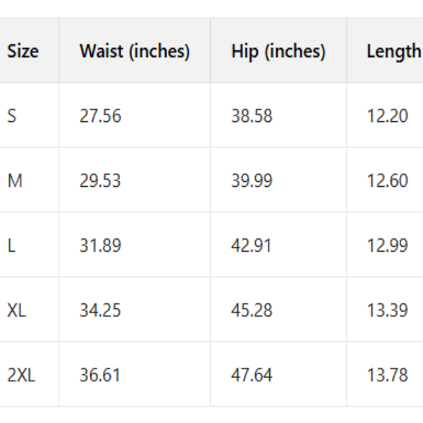Click the size S row label
The image size is (423, 423).
click(x=12, y=116)
